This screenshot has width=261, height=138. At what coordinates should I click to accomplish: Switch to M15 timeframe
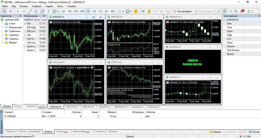click(76, 11)
